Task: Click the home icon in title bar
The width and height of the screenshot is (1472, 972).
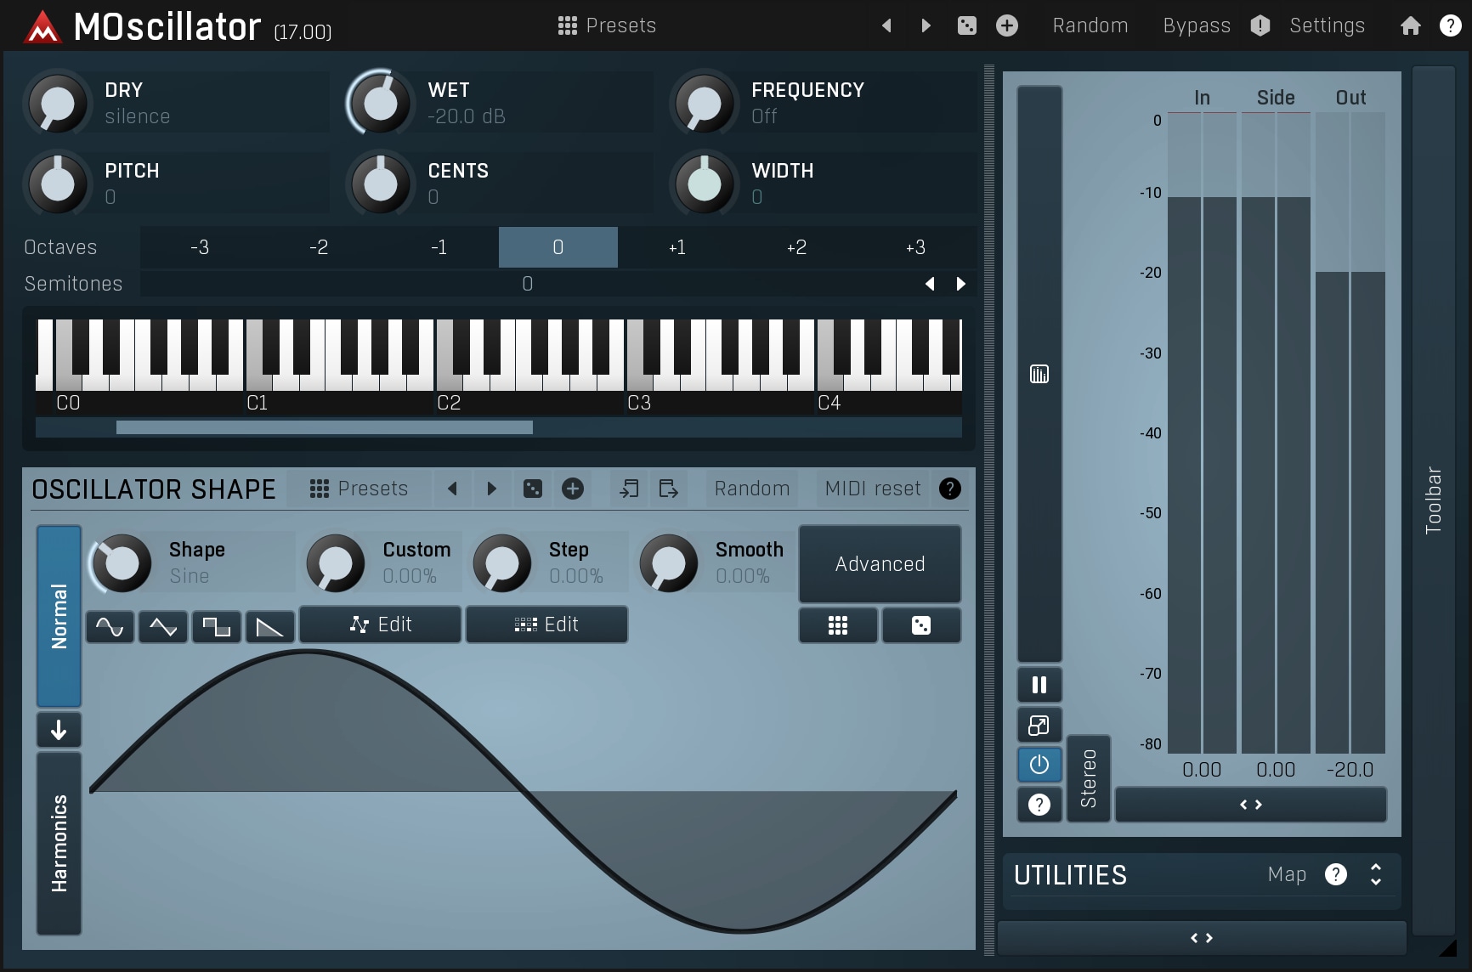Action: (x=1410, y=25)
